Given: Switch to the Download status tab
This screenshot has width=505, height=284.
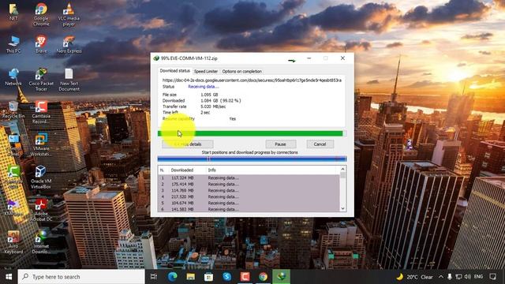Looking at the screenshot, I should pyautogui.click(x=175, y=71).
